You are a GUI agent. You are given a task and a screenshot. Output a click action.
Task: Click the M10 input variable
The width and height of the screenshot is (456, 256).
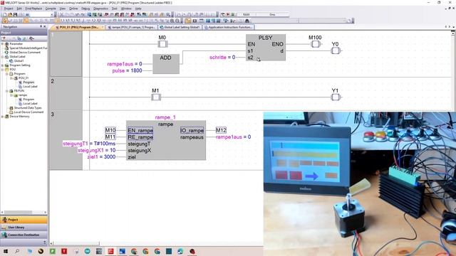pos(110,130)
